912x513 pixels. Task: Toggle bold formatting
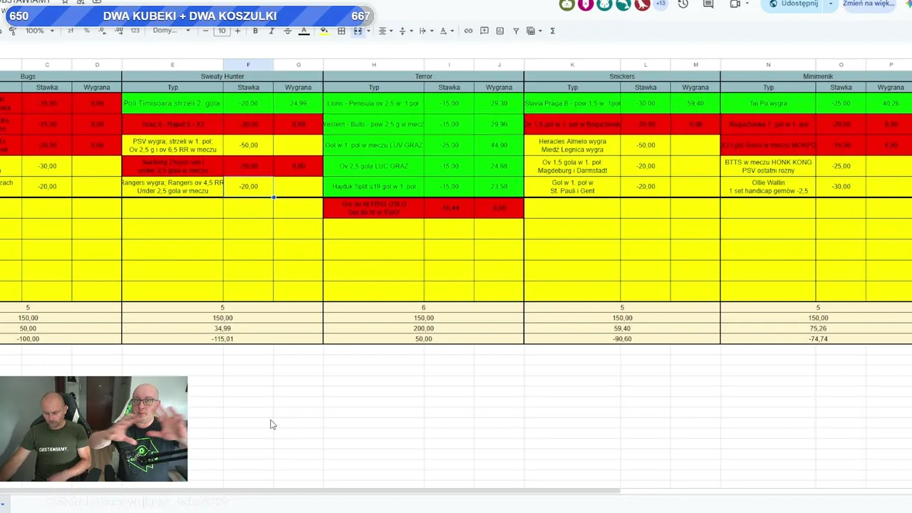pyautogui.click(x=255, y=31)
